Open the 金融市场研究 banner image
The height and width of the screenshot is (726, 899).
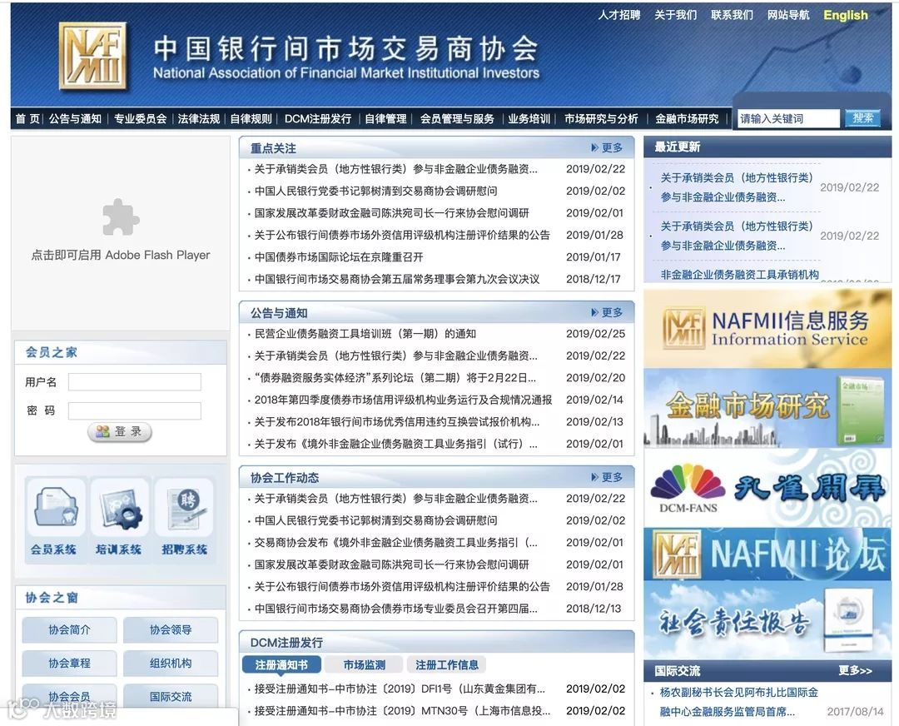coord(767,408)
